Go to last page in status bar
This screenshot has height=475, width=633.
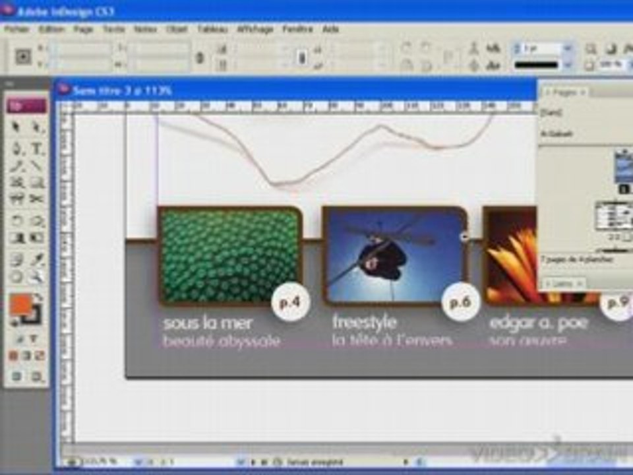pos(264,461)
